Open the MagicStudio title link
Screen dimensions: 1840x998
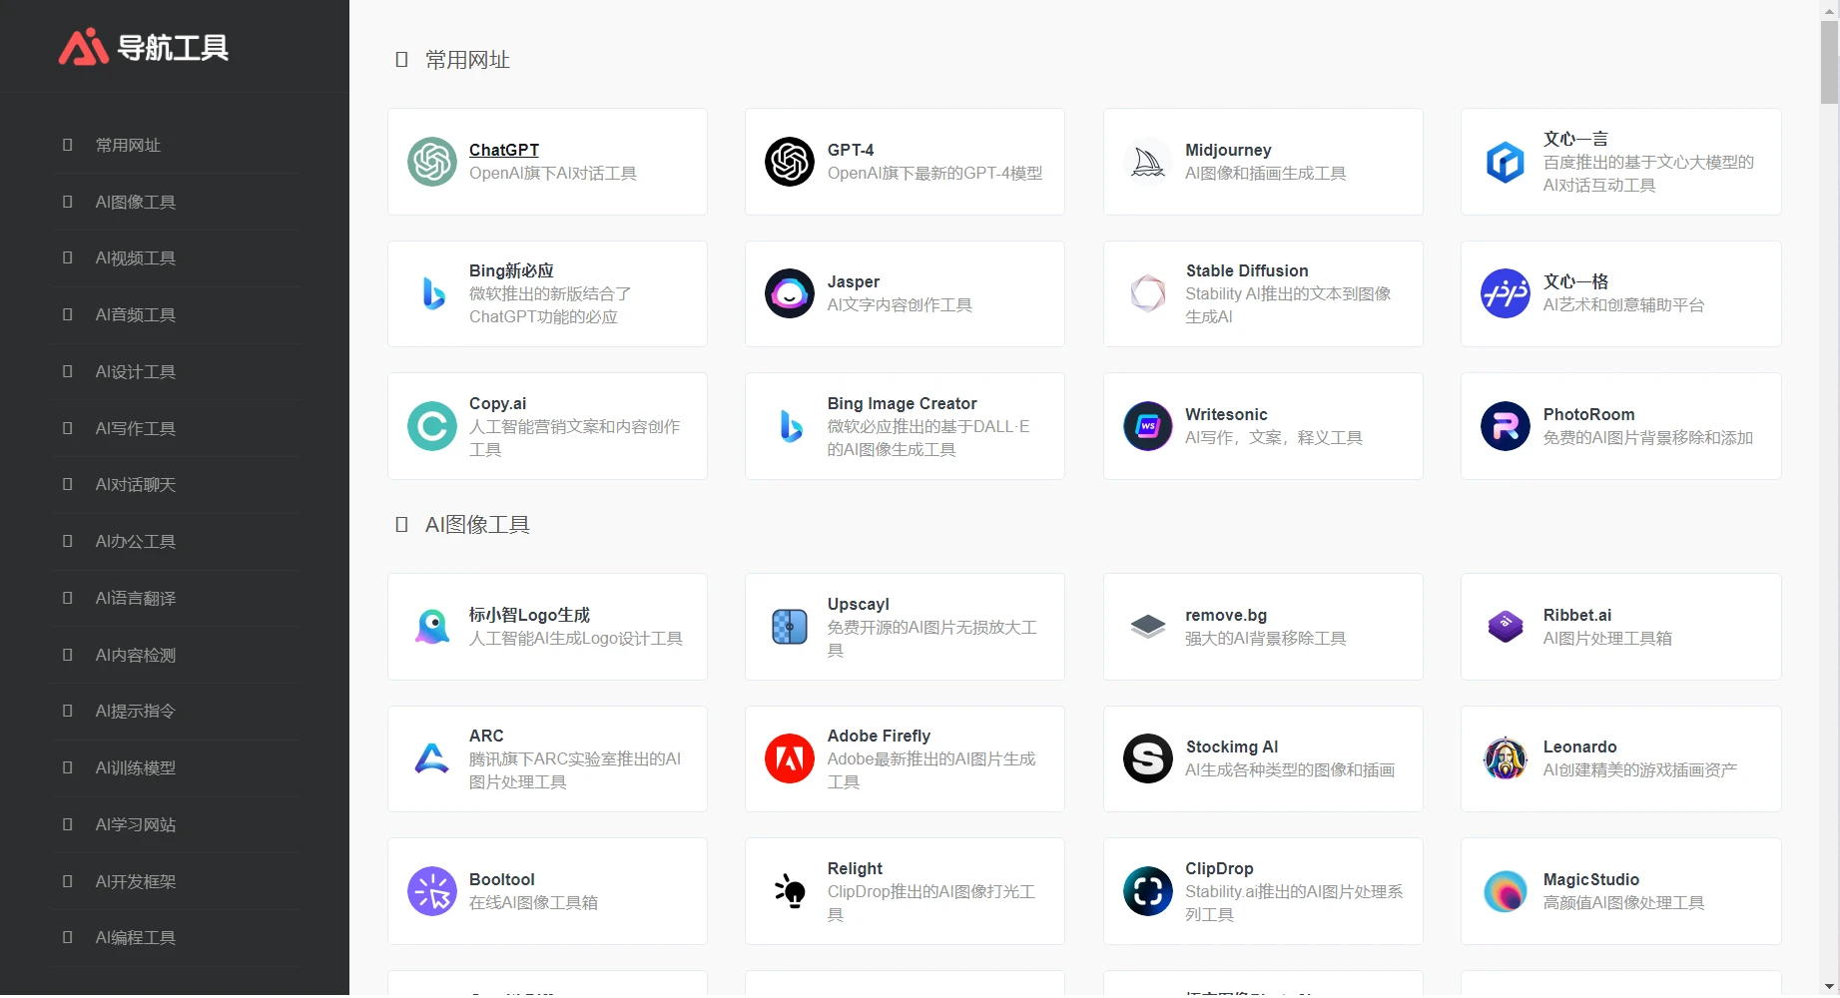pos(1591,879)
